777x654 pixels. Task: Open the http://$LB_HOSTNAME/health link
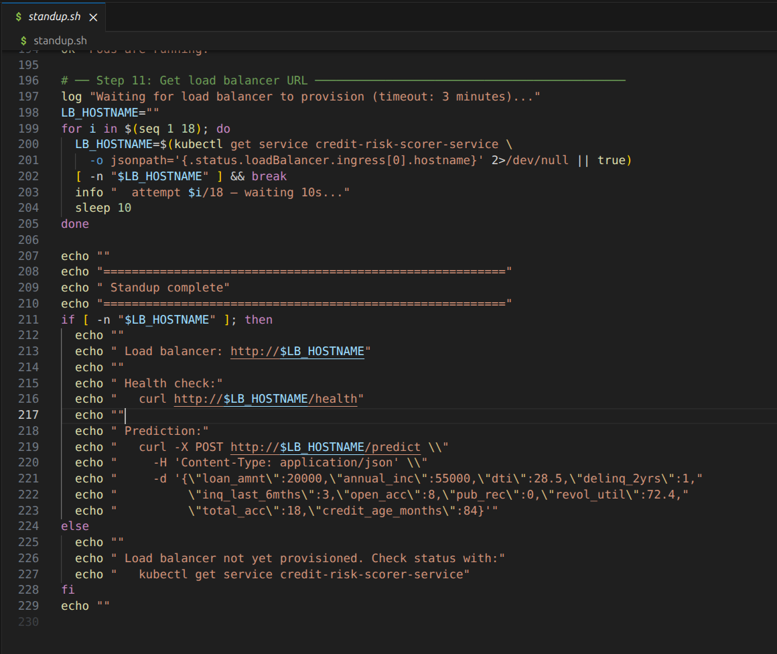[266, 399]
